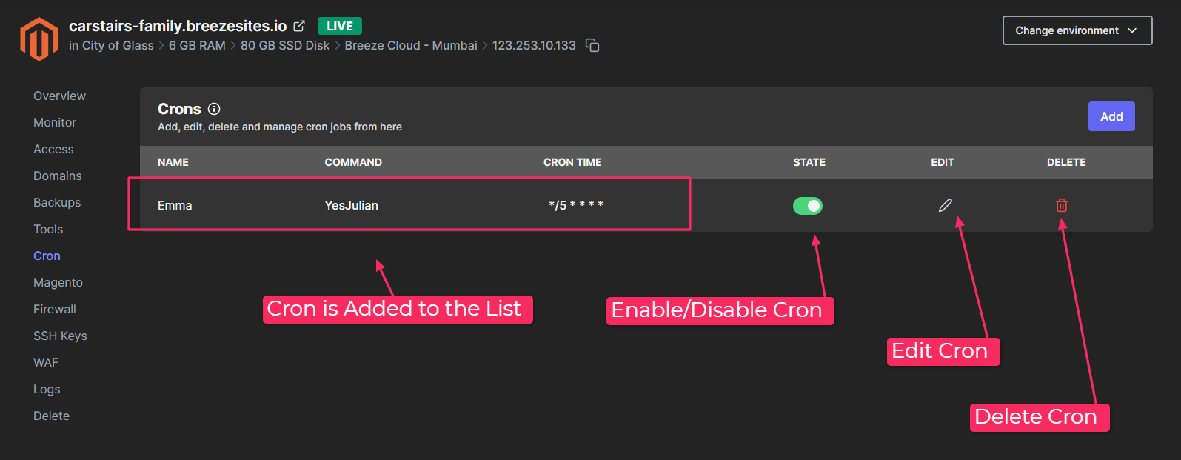Open the Change environment dropdown
The image size is (1181, 460).
1077,30
